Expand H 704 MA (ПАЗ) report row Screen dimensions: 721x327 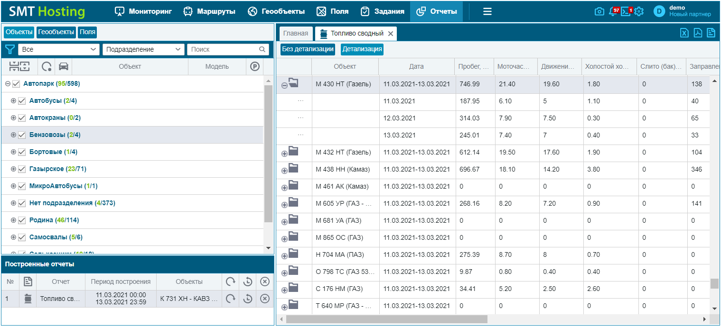[x=284, y=256]
